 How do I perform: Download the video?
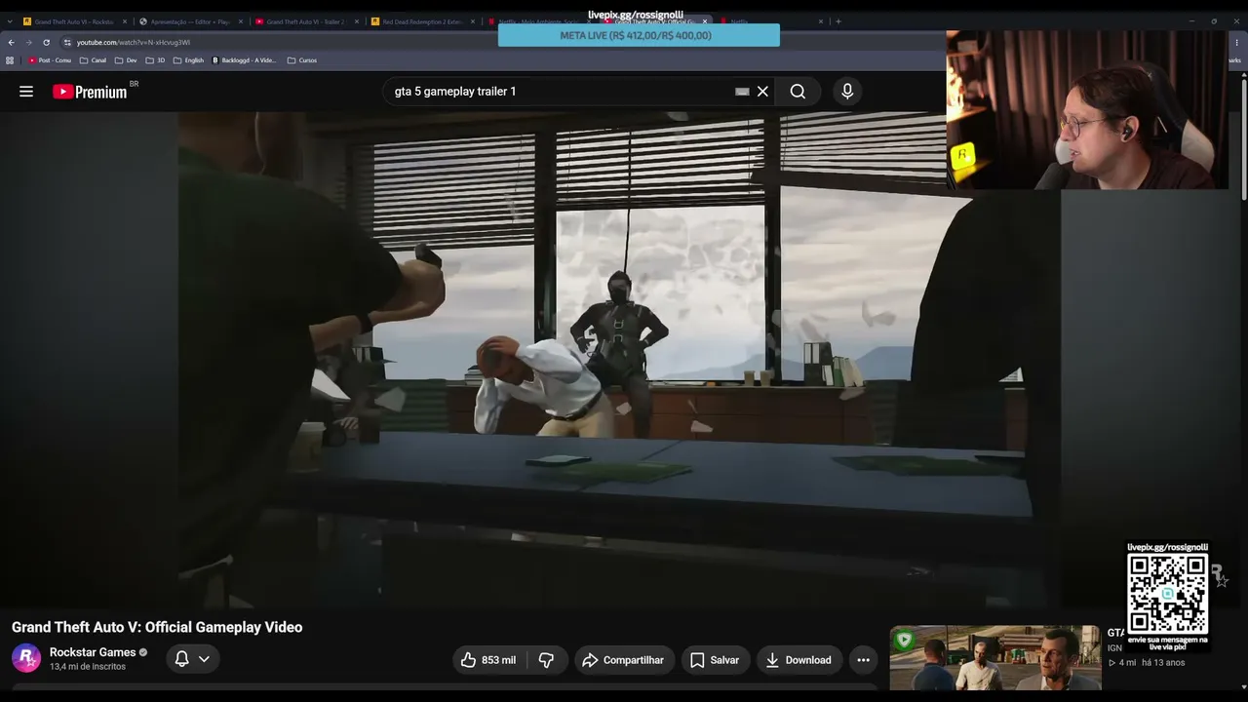click(x=798, y=660)
